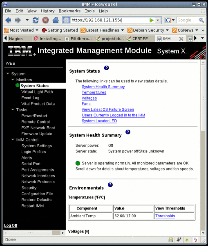This screenshot has height=246, width=208.
Task: Click the Forward navigation arrow
Action: [x=18, y=20]
